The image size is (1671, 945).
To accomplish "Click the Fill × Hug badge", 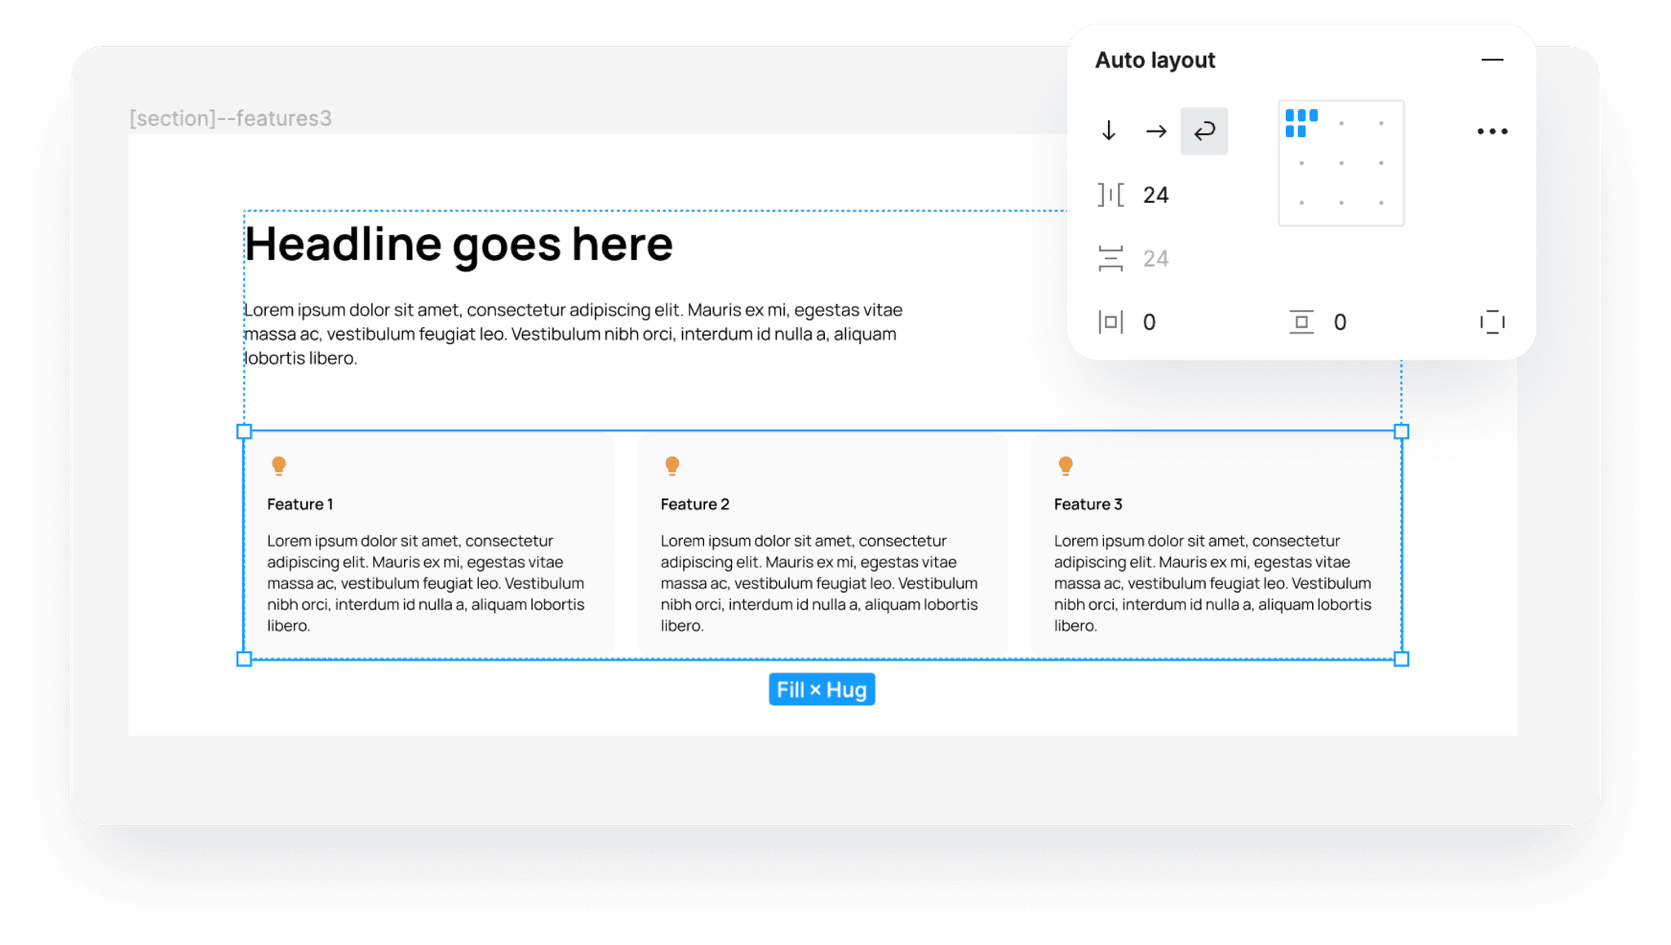I will (x=822, y=689).
